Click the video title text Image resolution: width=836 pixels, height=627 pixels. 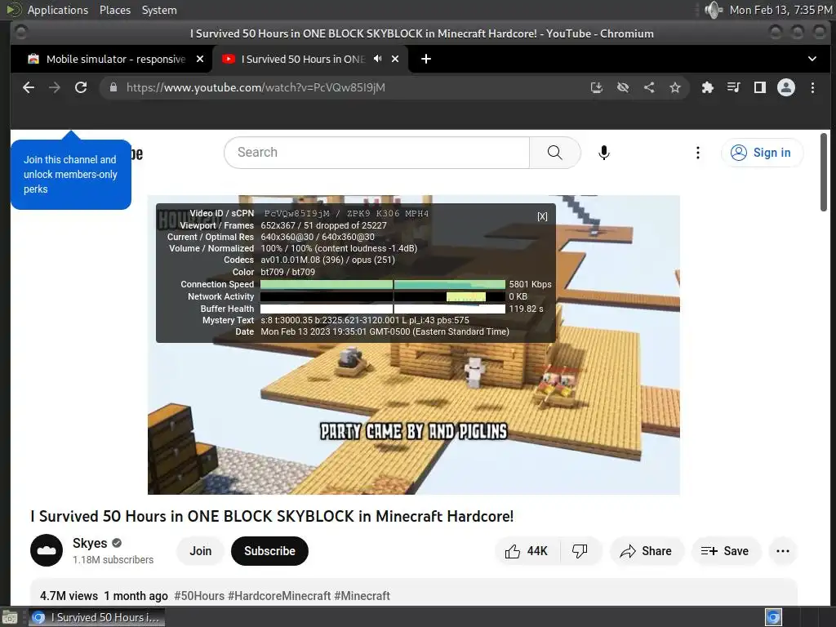pos(272,516)
